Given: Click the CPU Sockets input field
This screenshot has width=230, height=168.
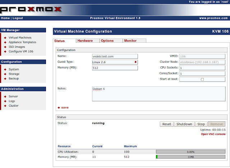Looking at the screenshot, I should pyautogui.click(x=202, y=68).
